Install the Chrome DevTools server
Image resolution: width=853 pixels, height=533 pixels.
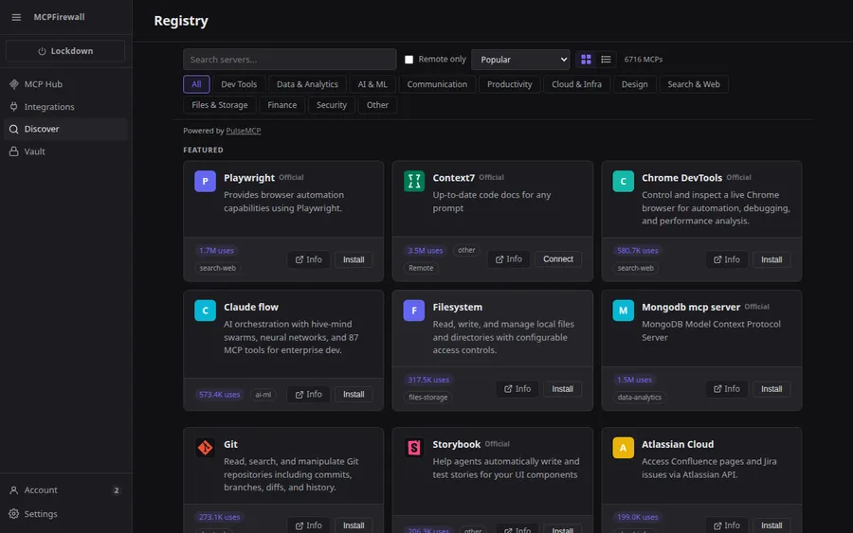[771, 259]
